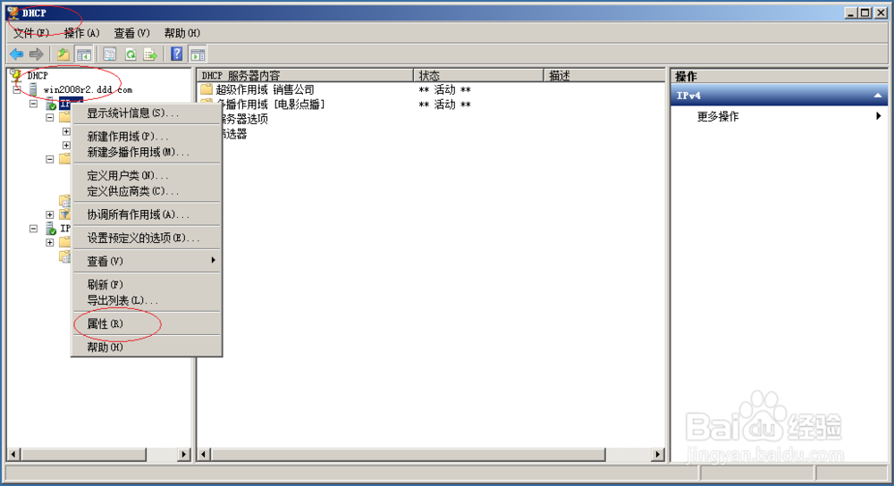Click the Back arrow toolbar icon
This screenshot has width=894, height=486.
pos(16,54)
